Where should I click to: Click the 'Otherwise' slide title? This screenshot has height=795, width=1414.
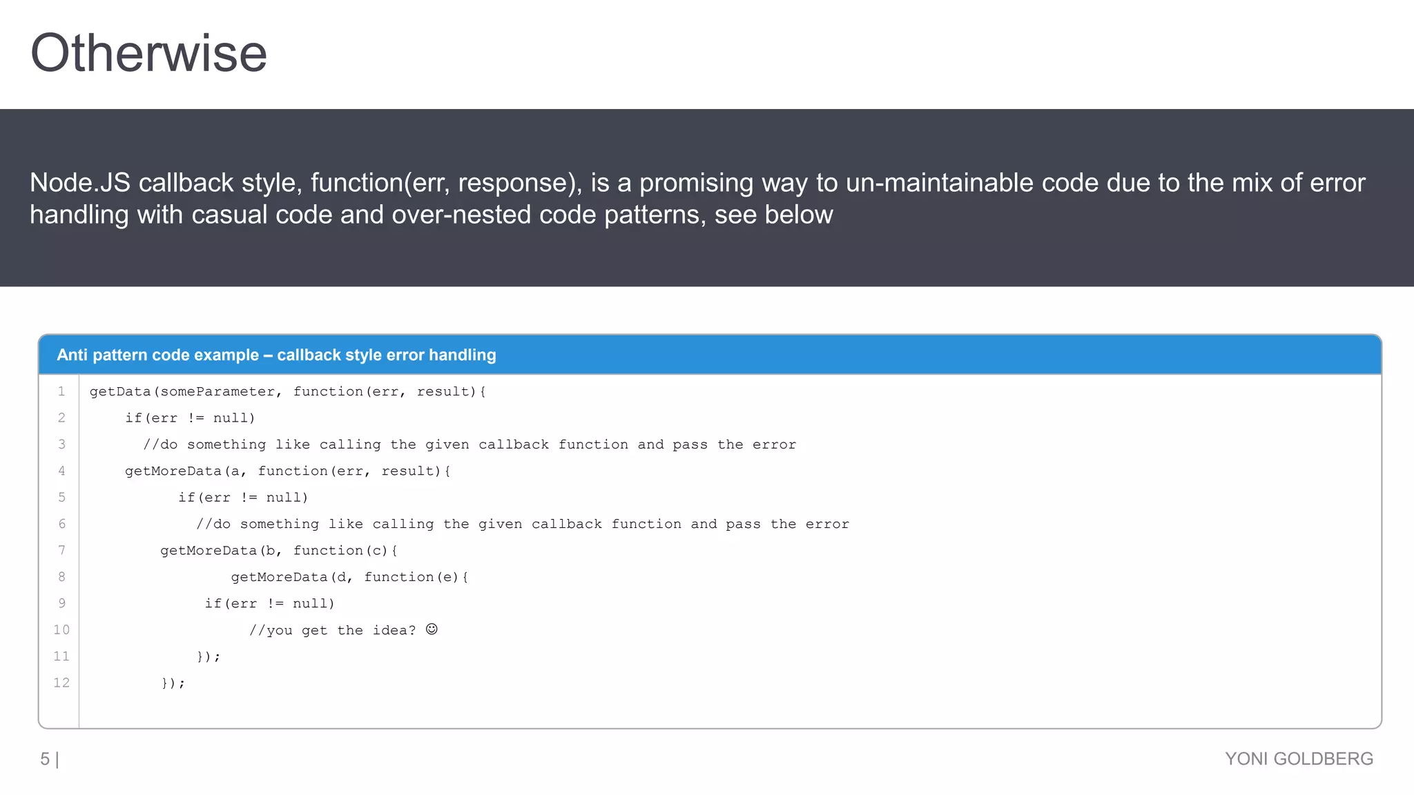[148, 53]
